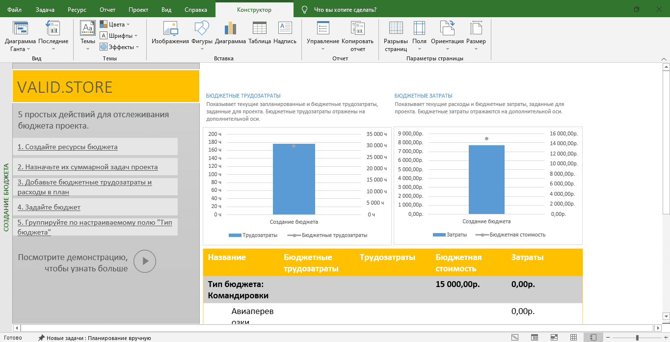Click the zoom slider in status bar

point(637,338)
